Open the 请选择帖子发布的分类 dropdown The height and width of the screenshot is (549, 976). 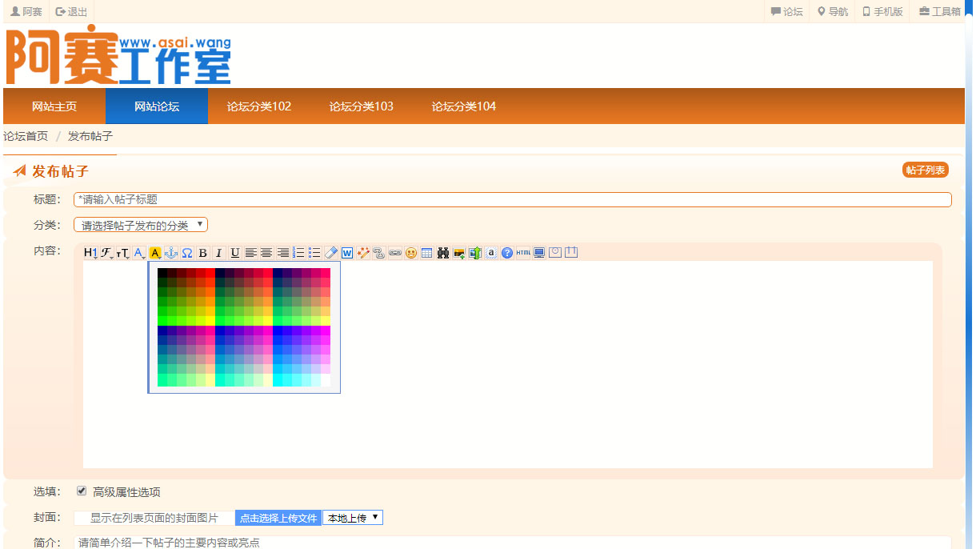pyautogui.click(x=141, y=225)
